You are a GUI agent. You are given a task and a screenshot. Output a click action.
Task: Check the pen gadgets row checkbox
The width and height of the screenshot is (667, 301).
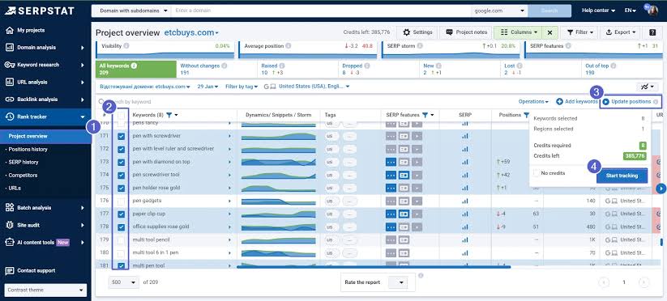tap(122, 201)
